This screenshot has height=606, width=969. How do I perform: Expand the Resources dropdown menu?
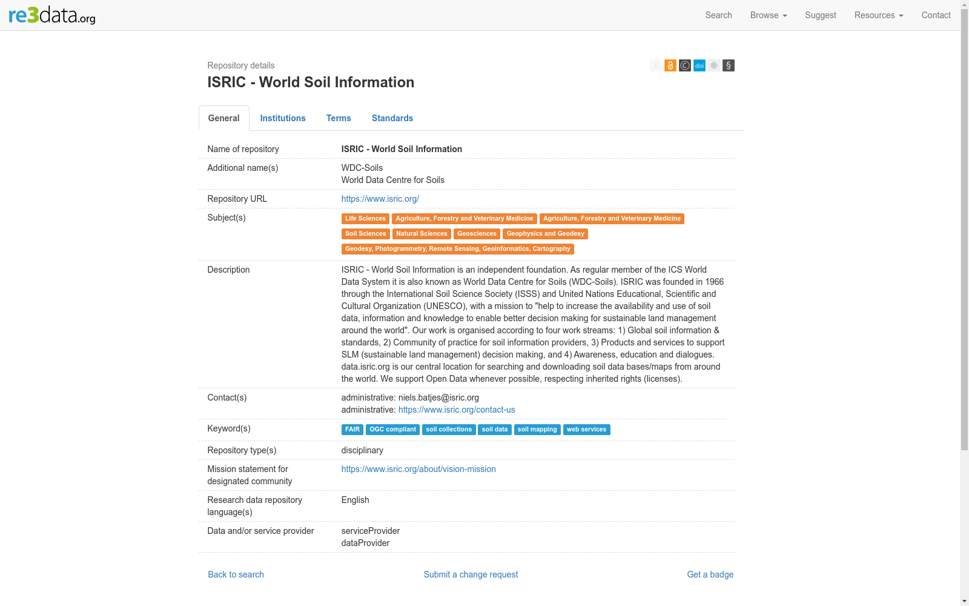pyautogui.click(x=879, y=15)
